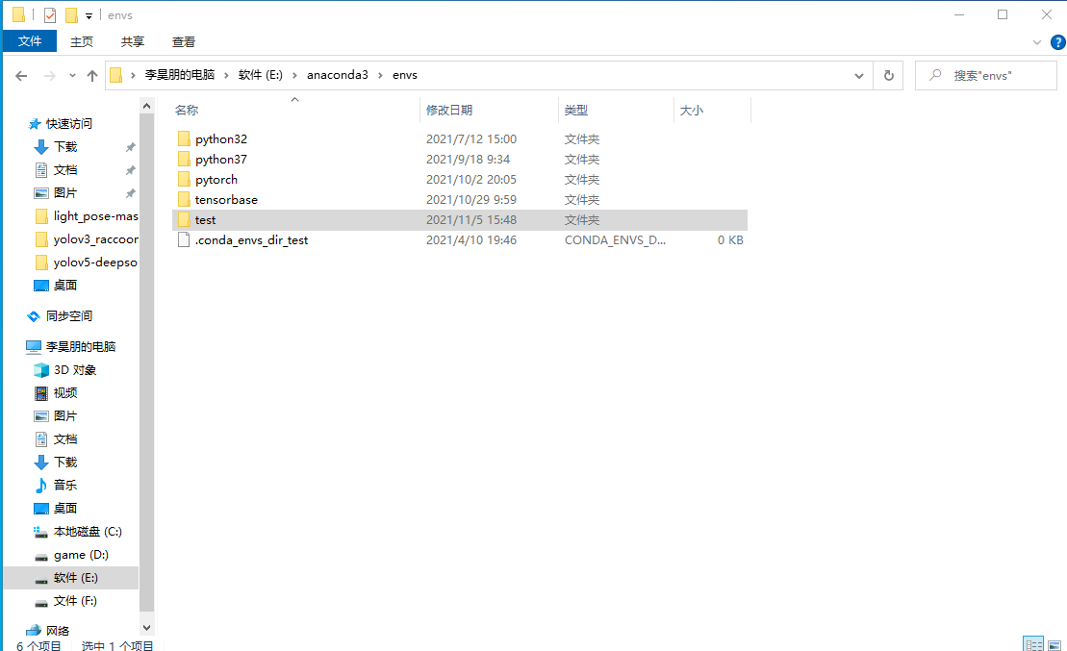Image resolution: width=1067 pixels, height=651 pixels.
Task: Click the .conda_envs_dir_test file icon
Action: pos(184,240)
